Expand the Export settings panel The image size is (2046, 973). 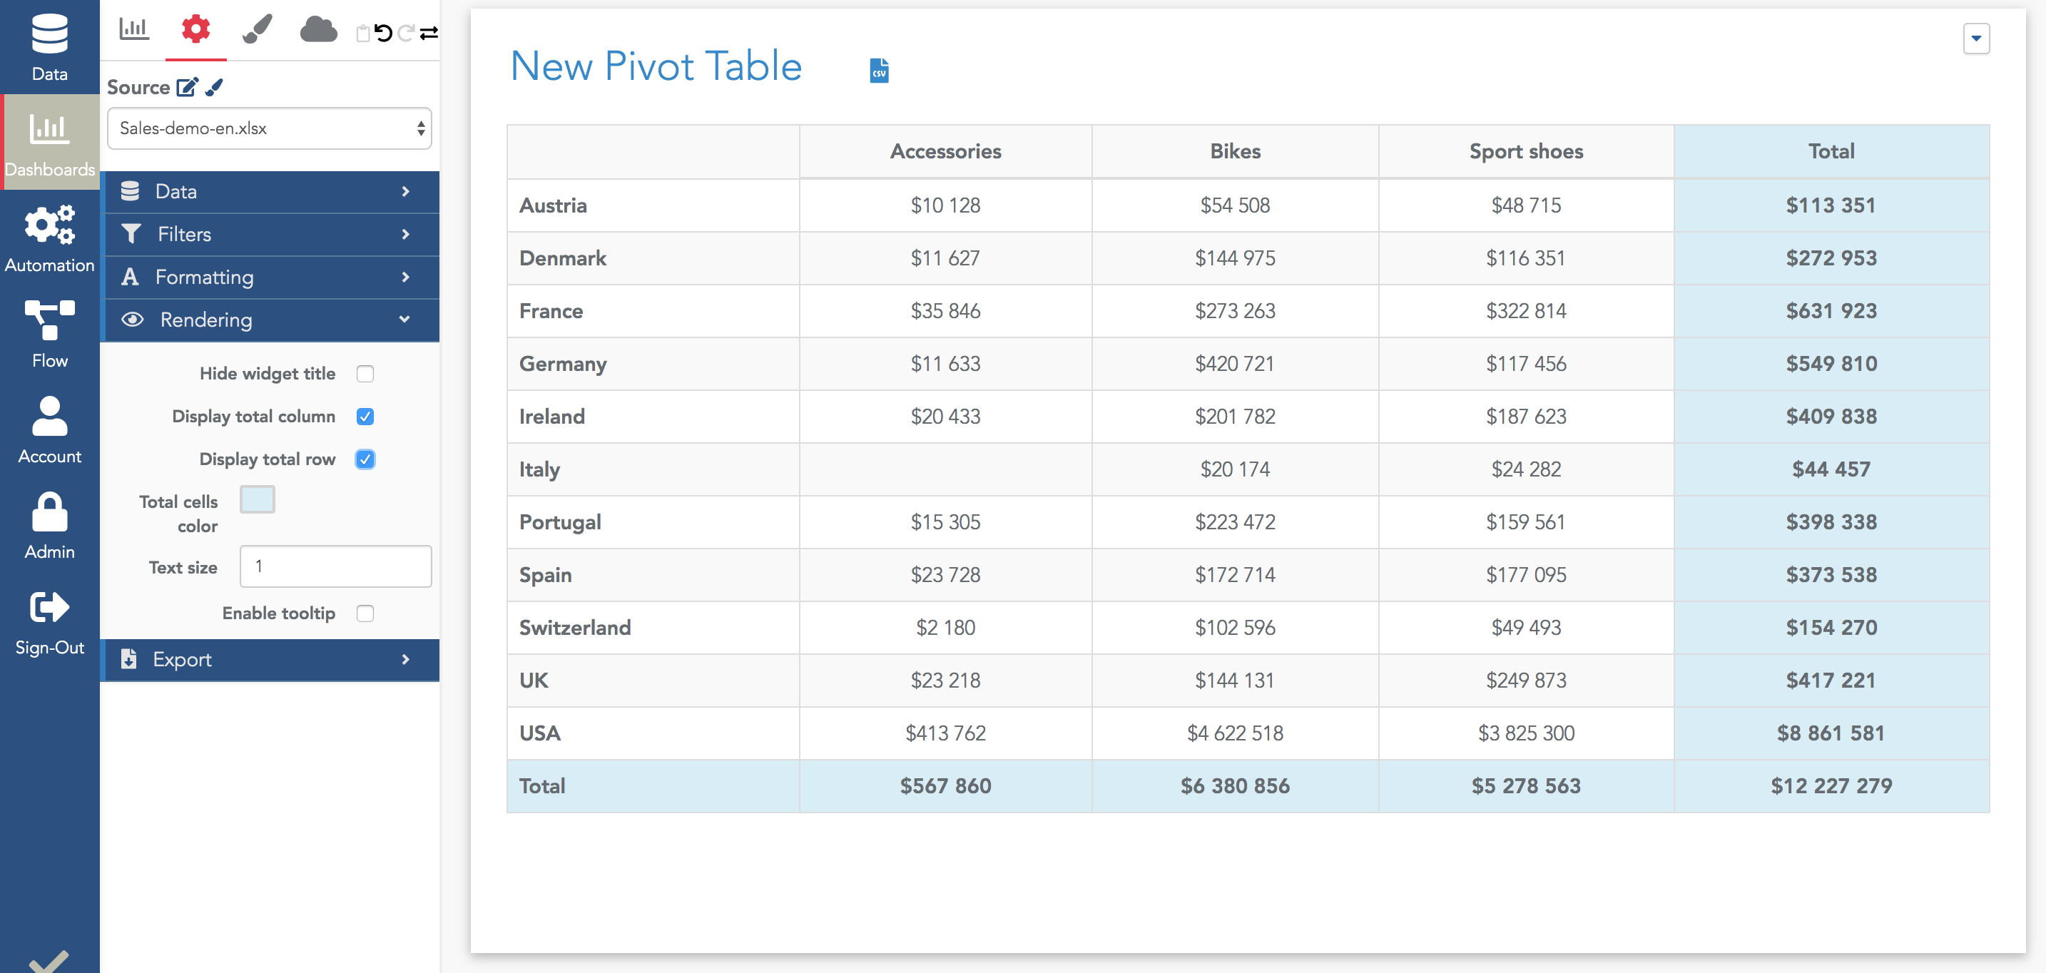pos(271,659)
